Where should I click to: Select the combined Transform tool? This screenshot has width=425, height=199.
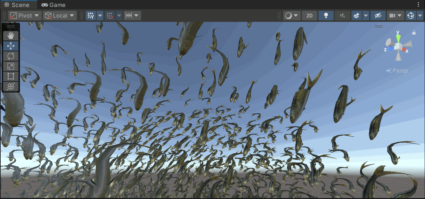(x=11, y=87)
